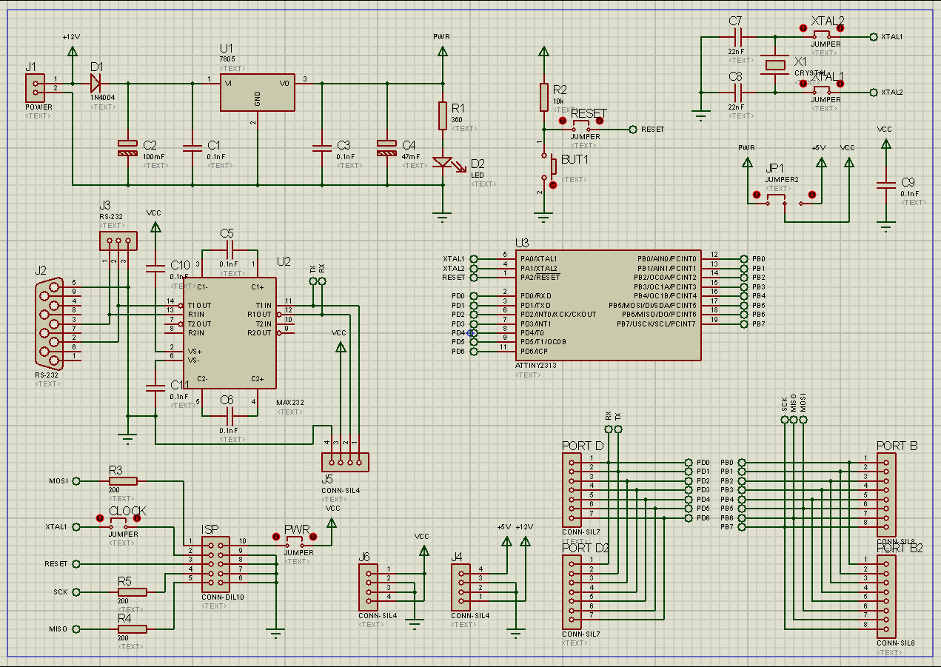Viewport: 941px width, 667px height.
Task: Toggle the RESET jumper
Action: click(581, 129)
